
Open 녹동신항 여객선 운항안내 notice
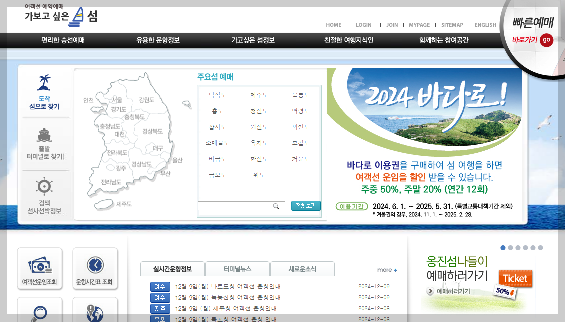(x=228, y=298)
